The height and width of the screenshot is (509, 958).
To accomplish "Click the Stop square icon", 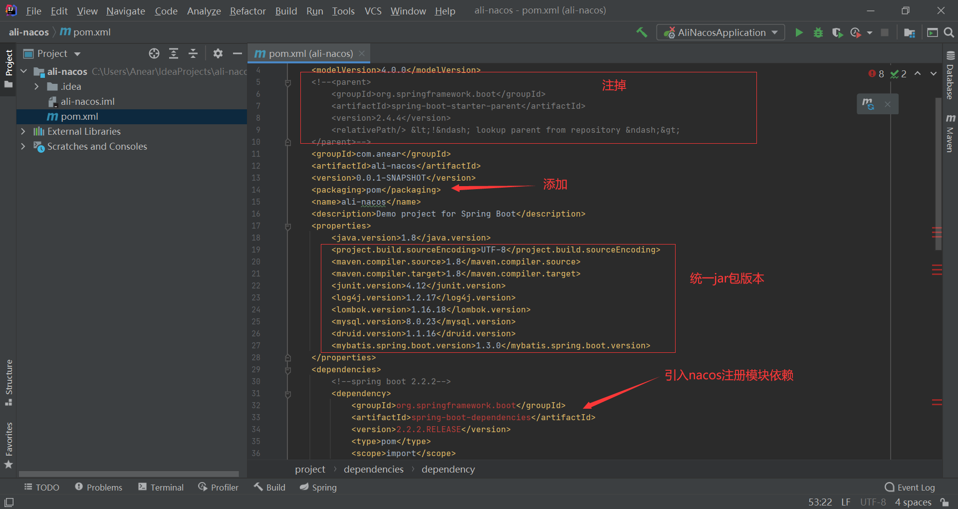I will click(x=885, y=32).
